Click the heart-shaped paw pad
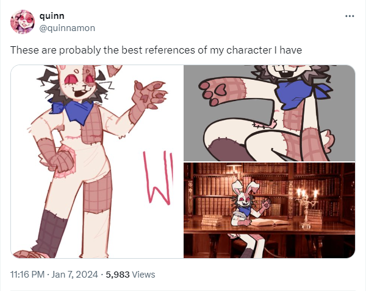This screenshot has width=366, height=291. [221, 89]
